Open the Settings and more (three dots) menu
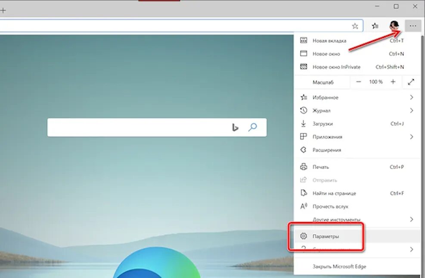425x278 pixels. click(x=413, y=26)
